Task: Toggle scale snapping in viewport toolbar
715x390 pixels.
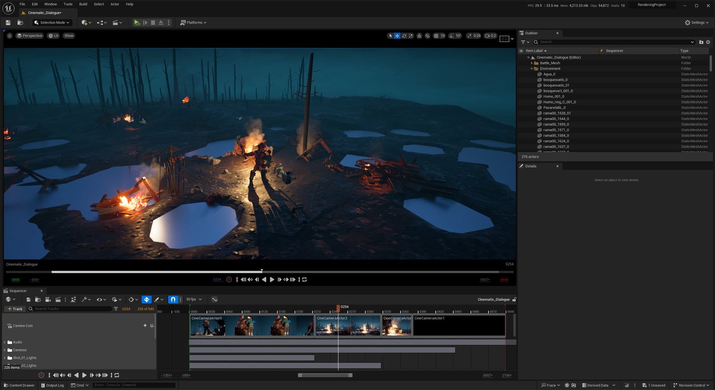Action: pyautogui.click(x=469, y=36)
